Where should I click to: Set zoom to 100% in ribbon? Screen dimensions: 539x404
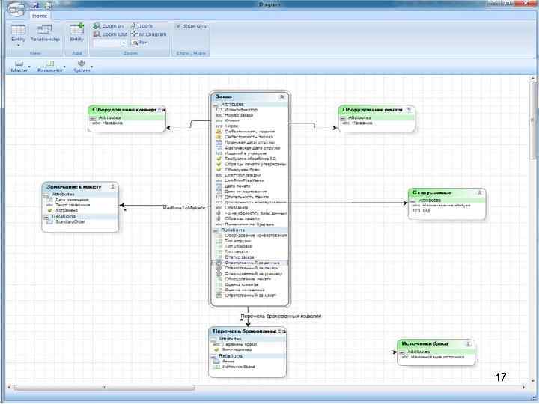coord(142,26)
